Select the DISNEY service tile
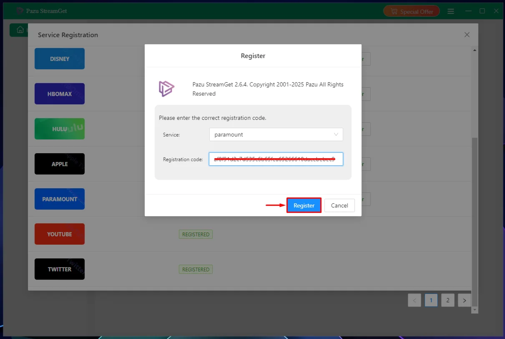505x339 pixels. pos(60,59)
